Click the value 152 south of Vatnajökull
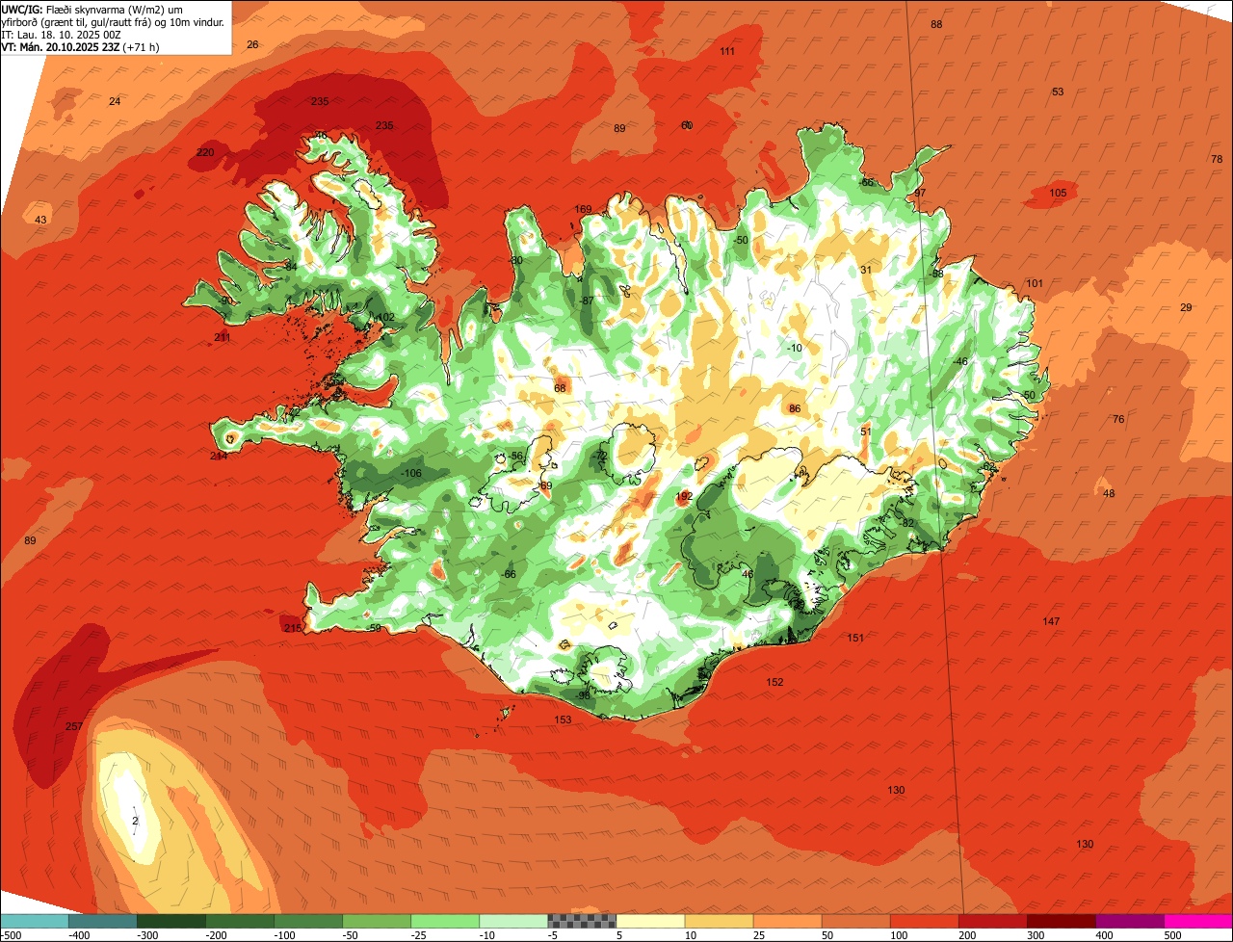 (774, 682)
